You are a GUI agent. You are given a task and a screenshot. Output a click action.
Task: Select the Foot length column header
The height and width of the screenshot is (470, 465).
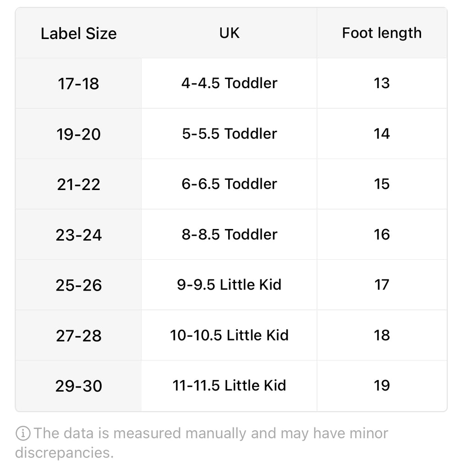tap(382, 33)
